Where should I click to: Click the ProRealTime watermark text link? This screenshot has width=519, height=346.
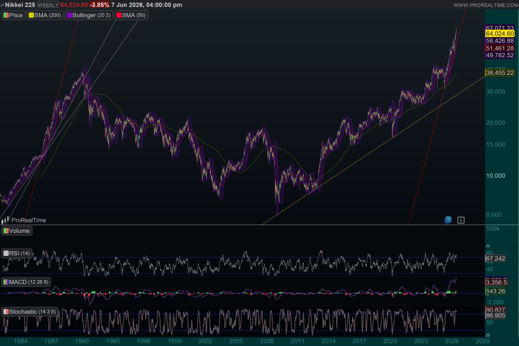[28, 220]
